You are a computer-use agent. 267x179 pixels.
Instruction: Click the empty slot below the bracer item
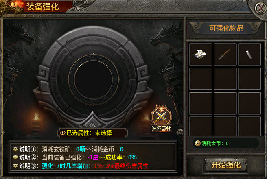click(249, 79)
